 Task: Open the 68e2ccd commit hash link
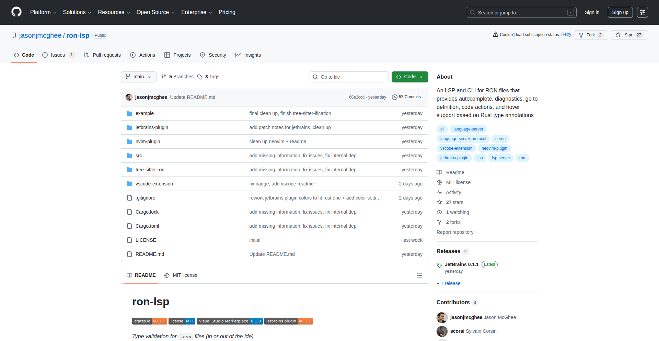click(x=357, y=97)
